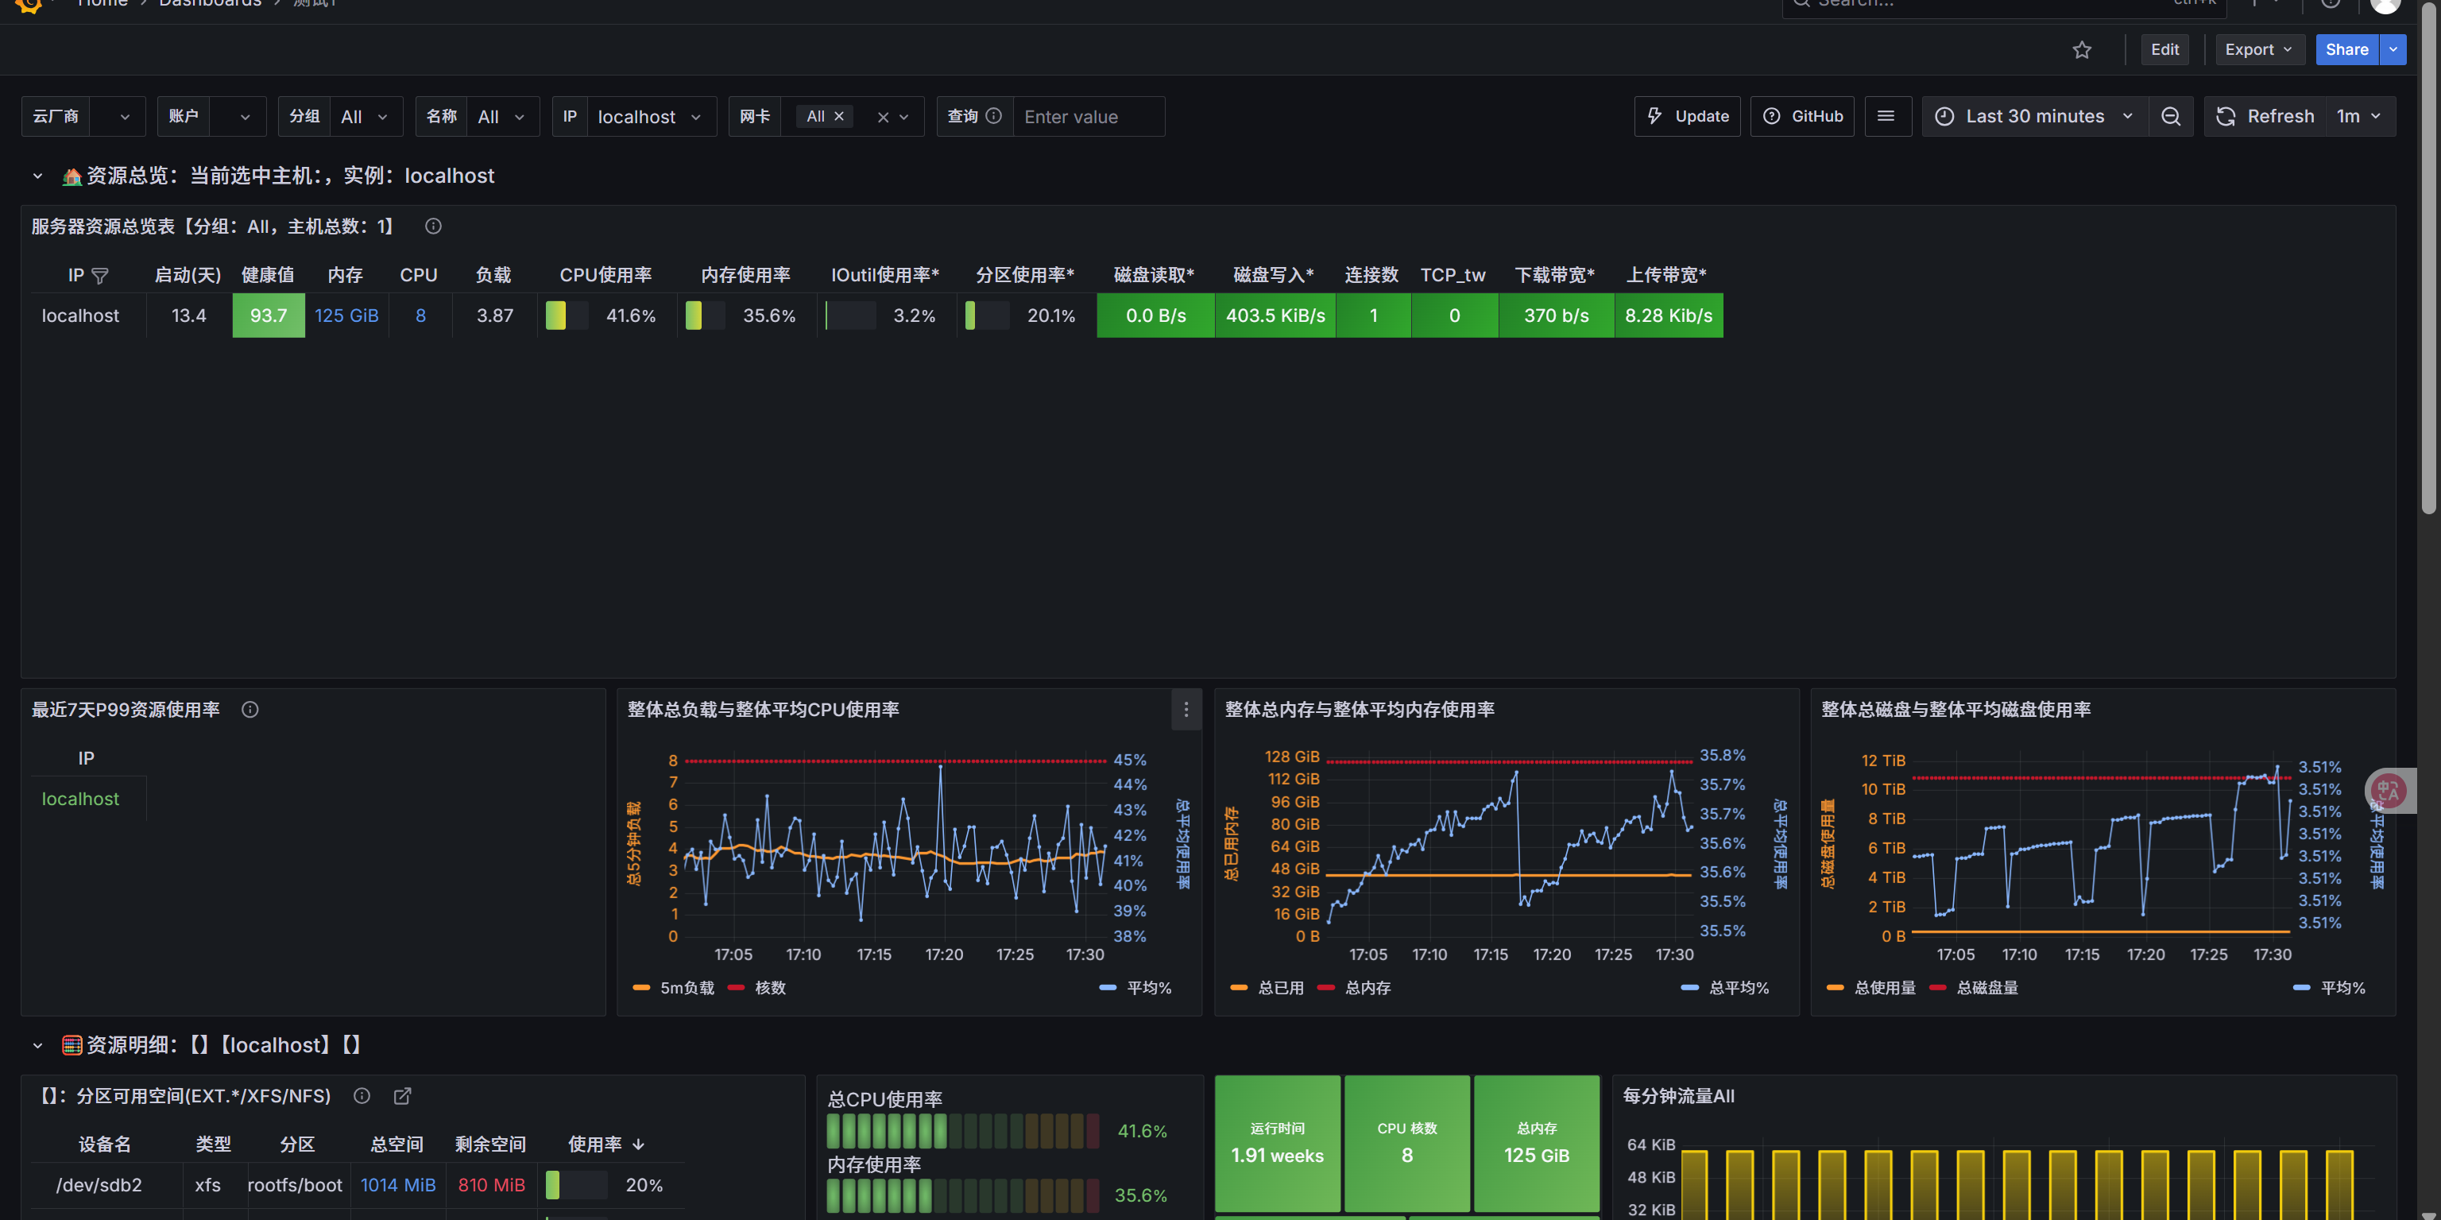Click the zoom out time range icon

click(2170, 117)
